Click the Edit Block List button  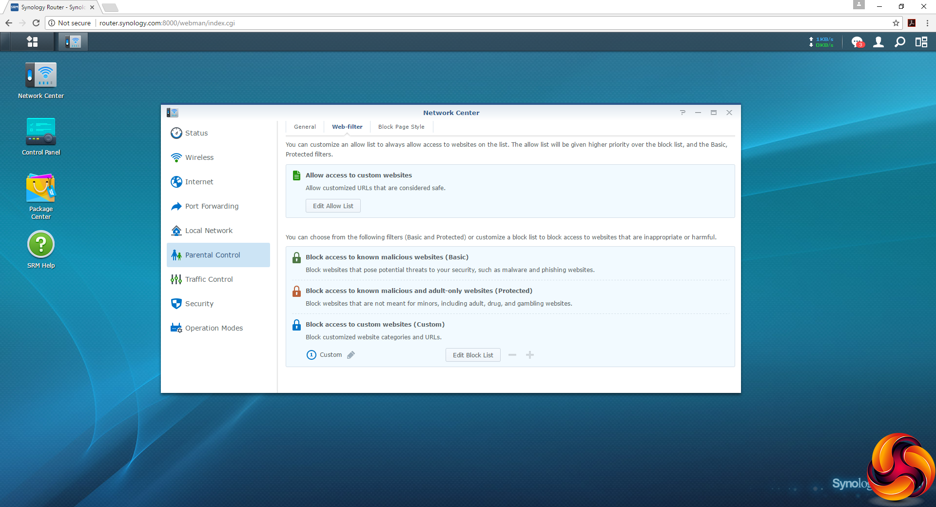(473, 355)
